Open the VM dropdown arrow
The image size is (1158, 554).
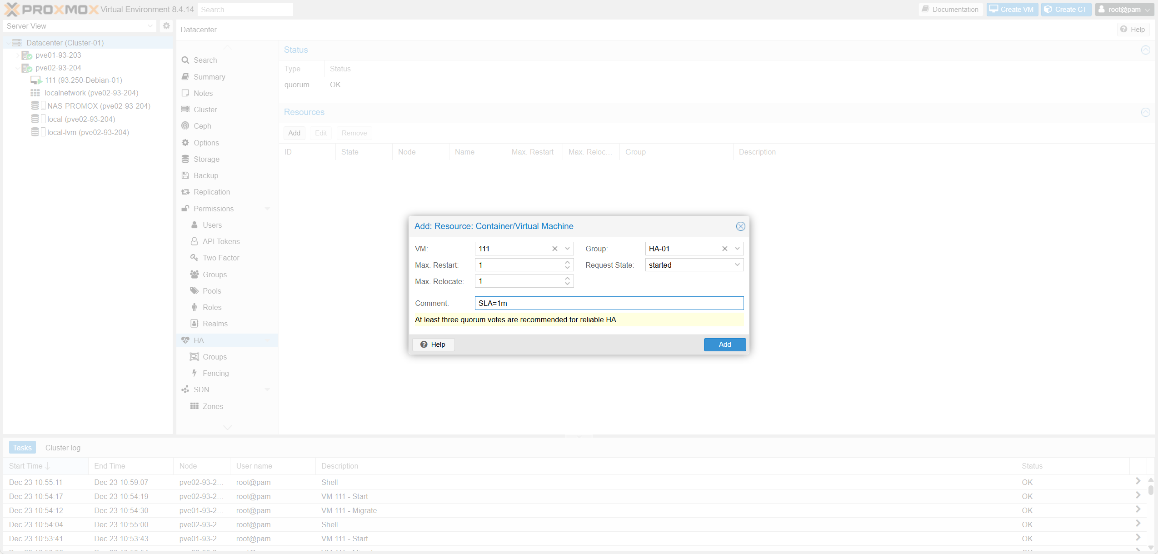coord(567,249)
